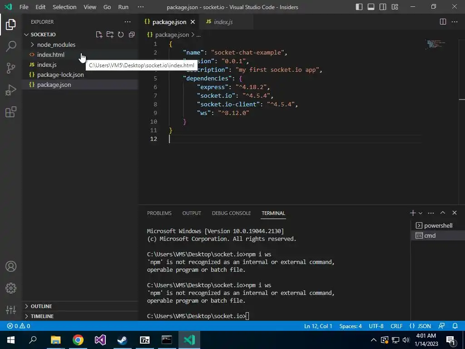This screenshot has height=349, width=465.
Task: Open the terminal launch profile dropdown
Action: [420, 213]
